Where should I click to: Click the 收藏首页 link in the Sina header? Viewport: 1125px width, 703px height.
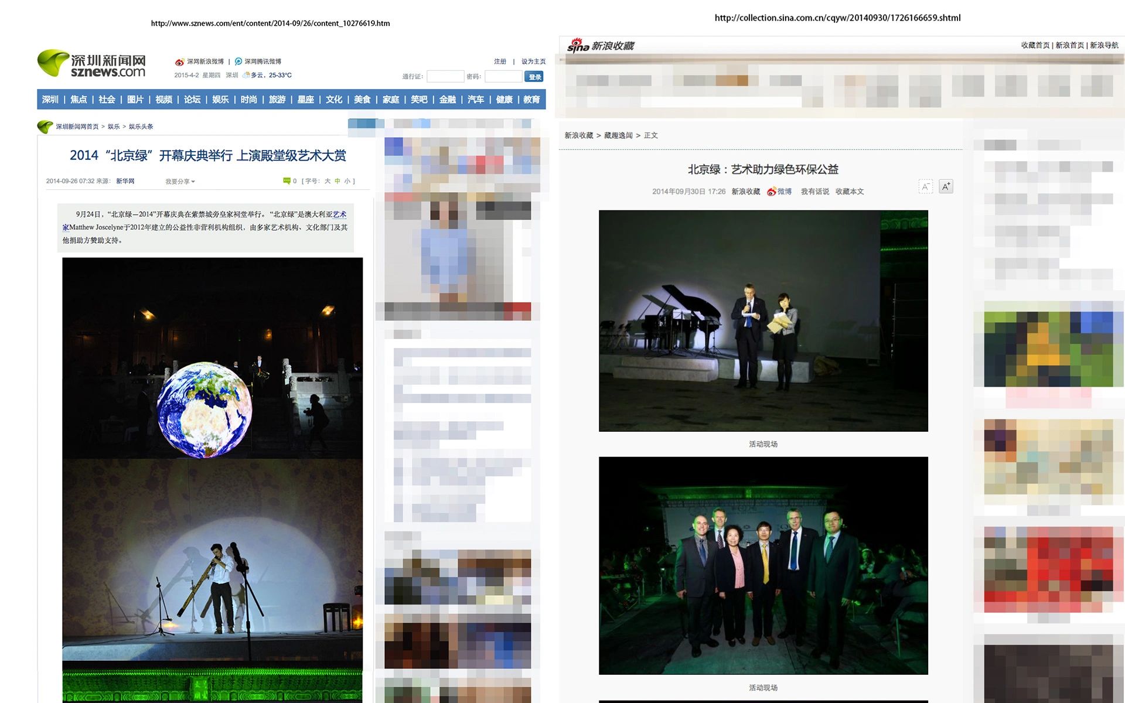[1035, 45]
